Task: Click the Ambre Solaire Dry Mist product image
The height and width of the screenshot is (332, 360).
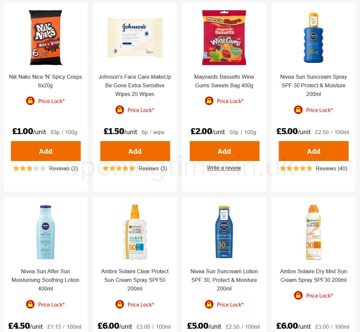Action: [313, 232]
